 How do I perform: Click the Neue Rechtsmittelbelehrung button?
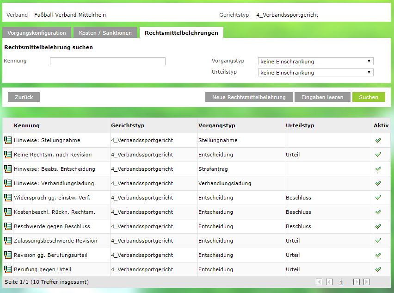point(249,97)
